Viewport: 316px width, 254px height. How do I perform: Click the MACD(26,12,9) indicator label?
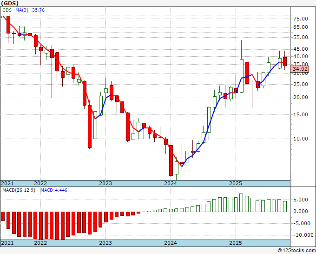click(19, 190)
